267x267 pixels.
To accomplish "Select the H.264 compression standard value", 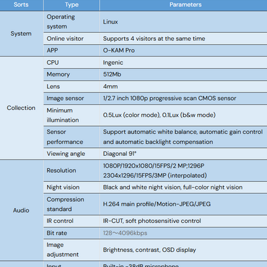I will [156, 204].
